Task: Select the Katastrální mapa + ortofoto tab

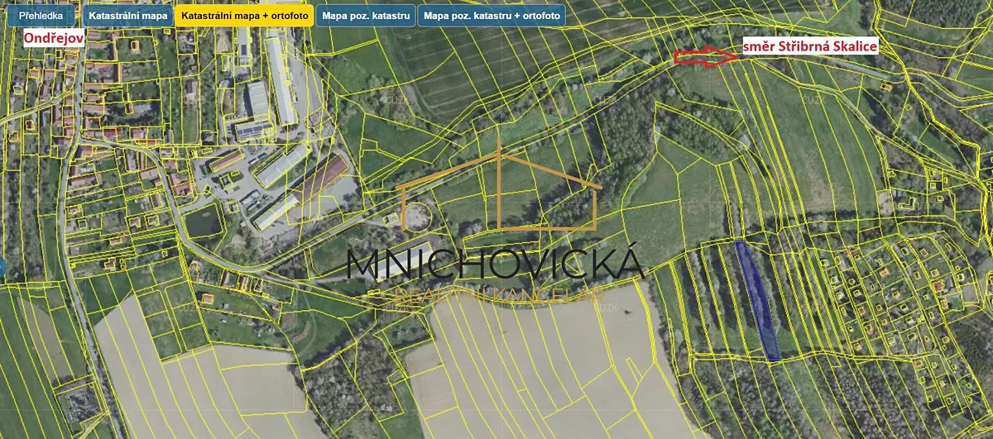Action: (244, 16)
